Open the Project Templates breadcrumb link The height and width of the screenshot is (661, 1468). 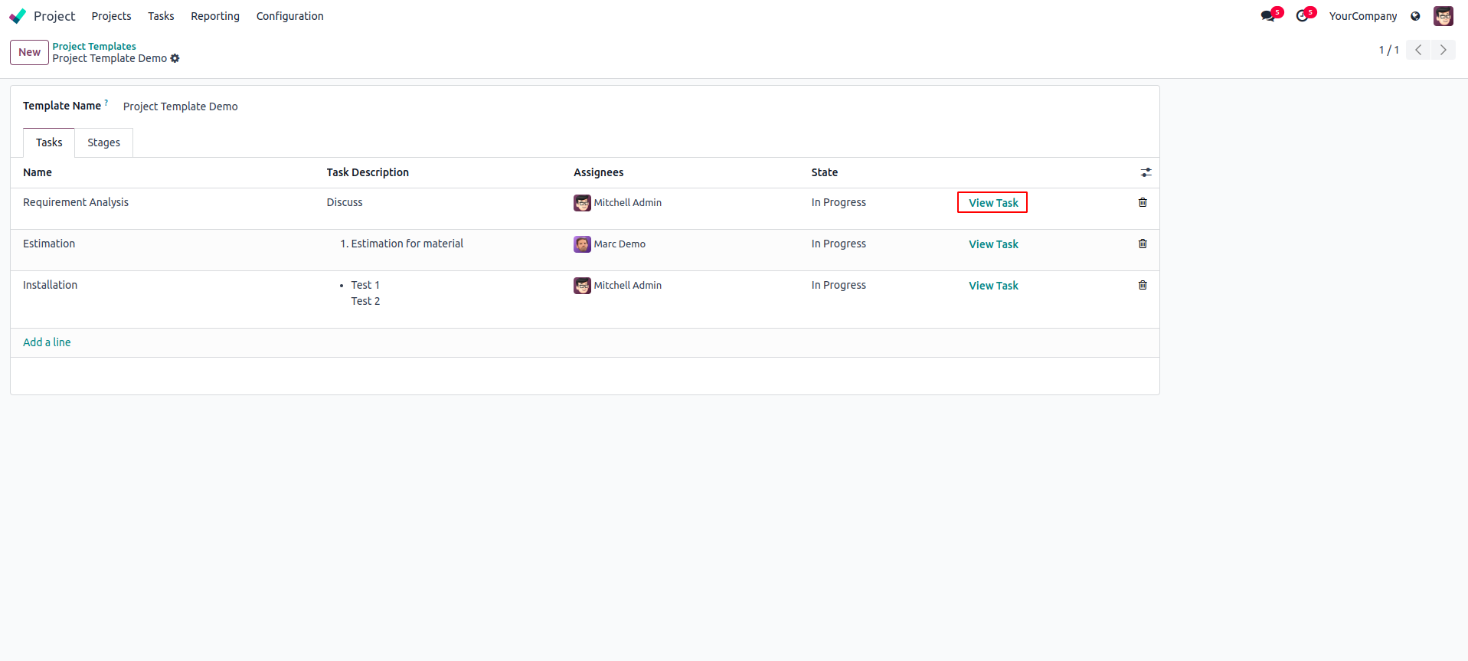point(94,46)
